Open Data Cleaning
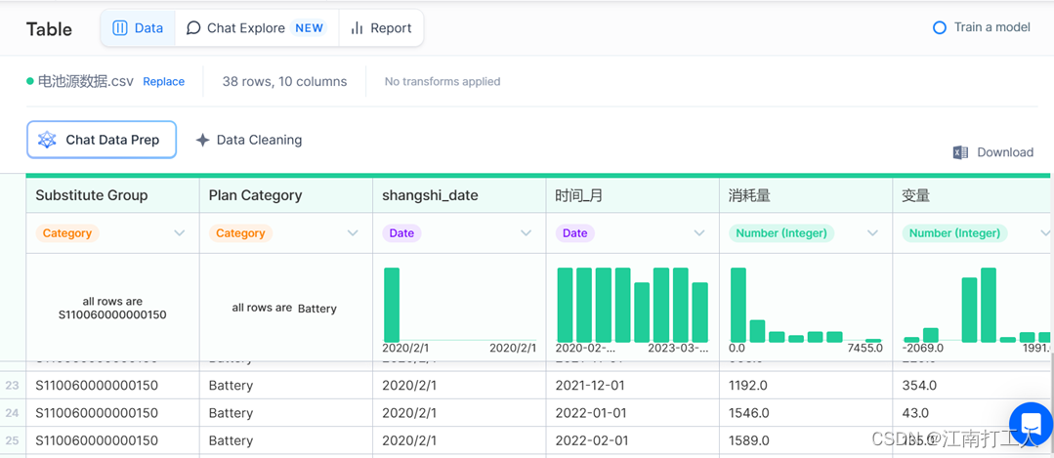Screen dimensions: 1054x458 [x=249, y=140]
